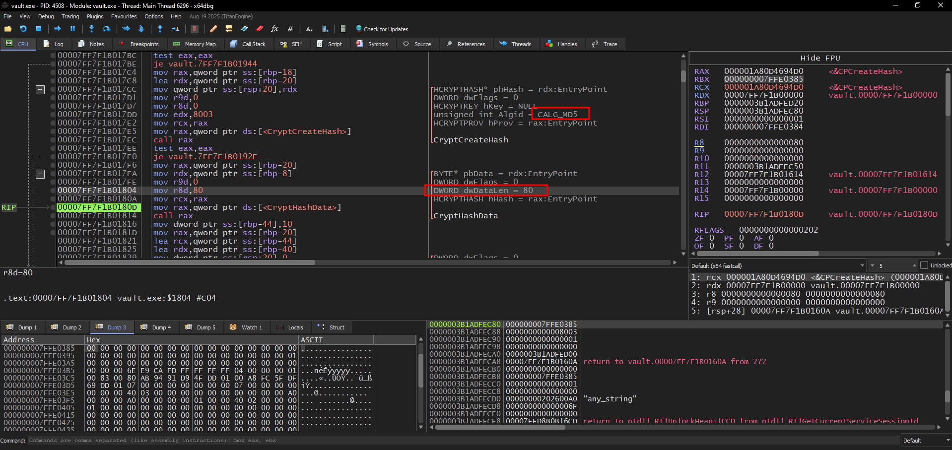Open file using the folder toolbar icon
The height and width of the screenshot is (450, 952).
(x=8, y=29)
